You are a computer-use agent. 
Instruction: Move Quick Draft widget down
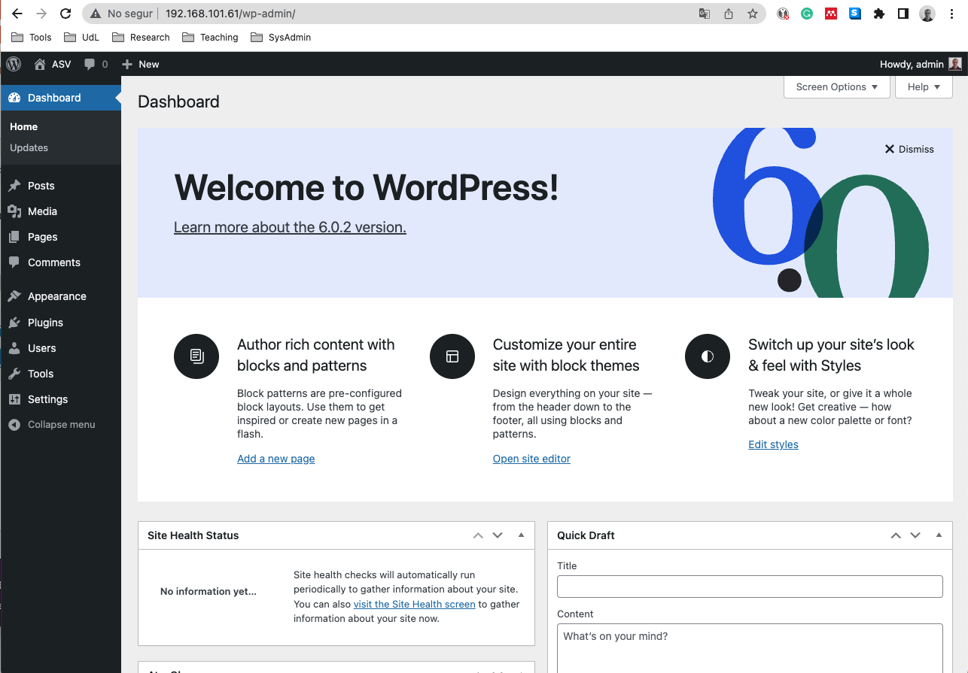915,535
